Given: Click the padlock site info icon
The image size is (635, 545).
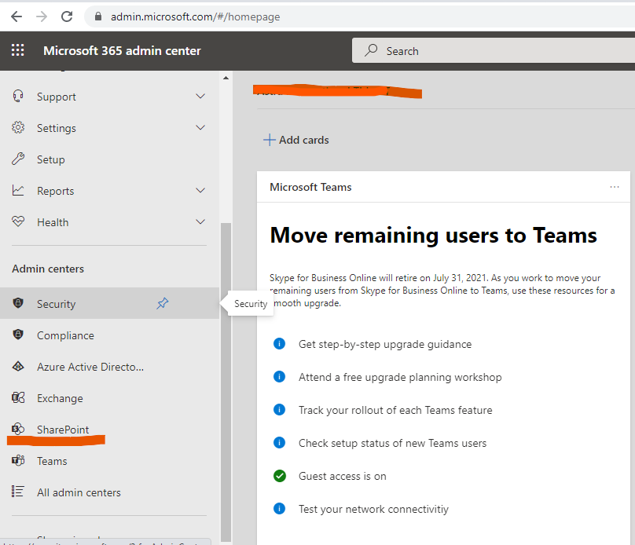Looking at the screenshot, I should click(98, 16).
